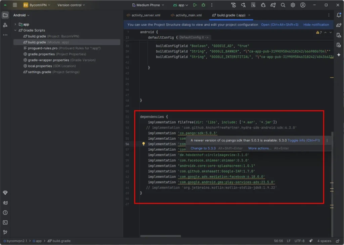344x245 pixels.
Task: Click the more tool windows ellipsis
Action: click(x=5, y=35)
